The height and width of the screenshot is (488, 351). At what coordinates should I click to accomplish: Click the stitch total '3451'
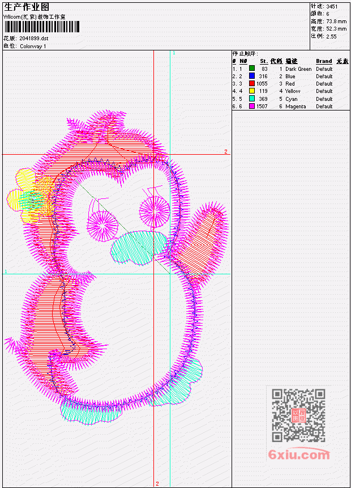click(x=332, y=6)
